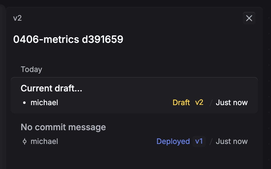Click Just now timestamp on draft row
The image size is (271, 169).
pos(232,103)
